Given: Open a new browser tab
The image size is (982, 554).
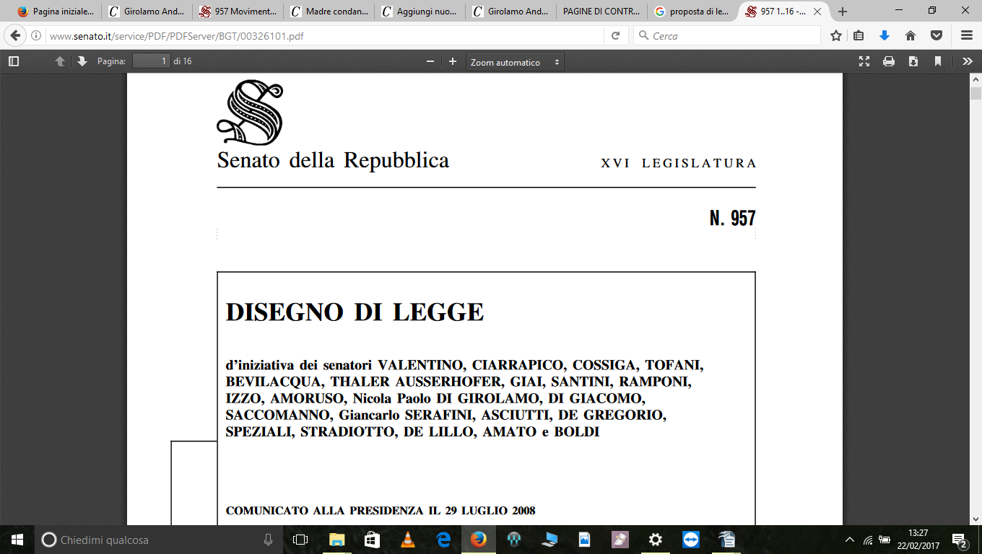Looking at the screenshot, I should pyautogui.click(x=842, y=12).
